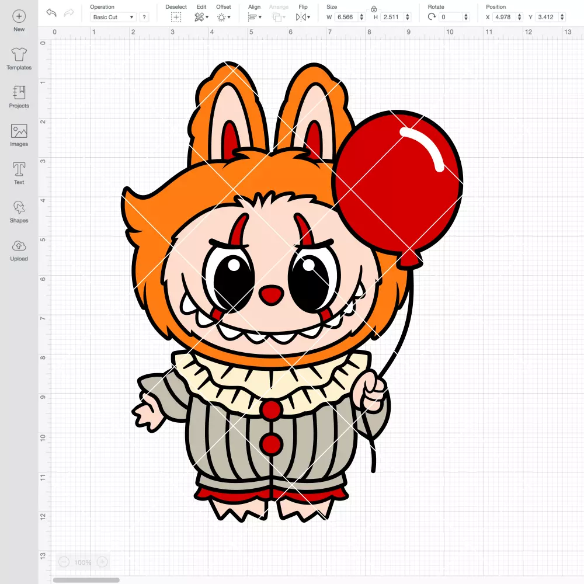Click the Rotate angle field

(x=451, y=17)
